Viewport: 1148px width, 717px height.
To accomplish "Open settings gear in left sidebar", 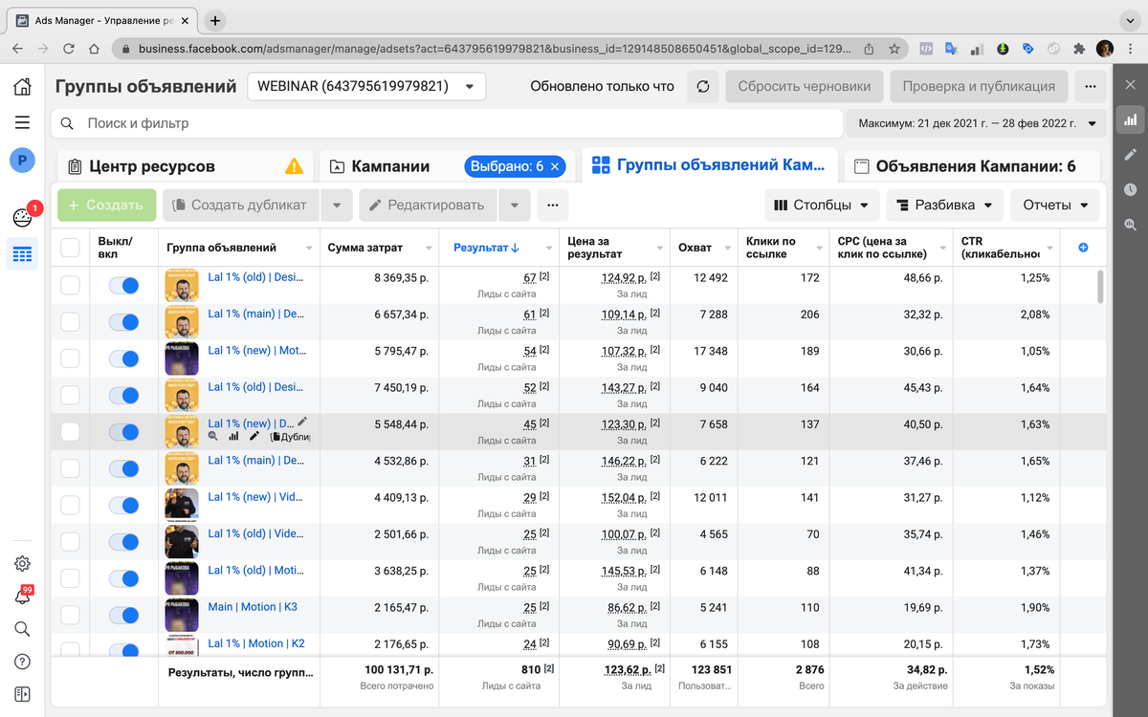I will pos(22,564).
